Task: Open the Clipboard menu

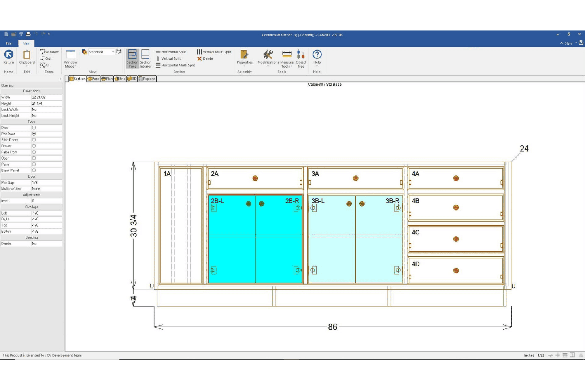Action: click(27, 58)
